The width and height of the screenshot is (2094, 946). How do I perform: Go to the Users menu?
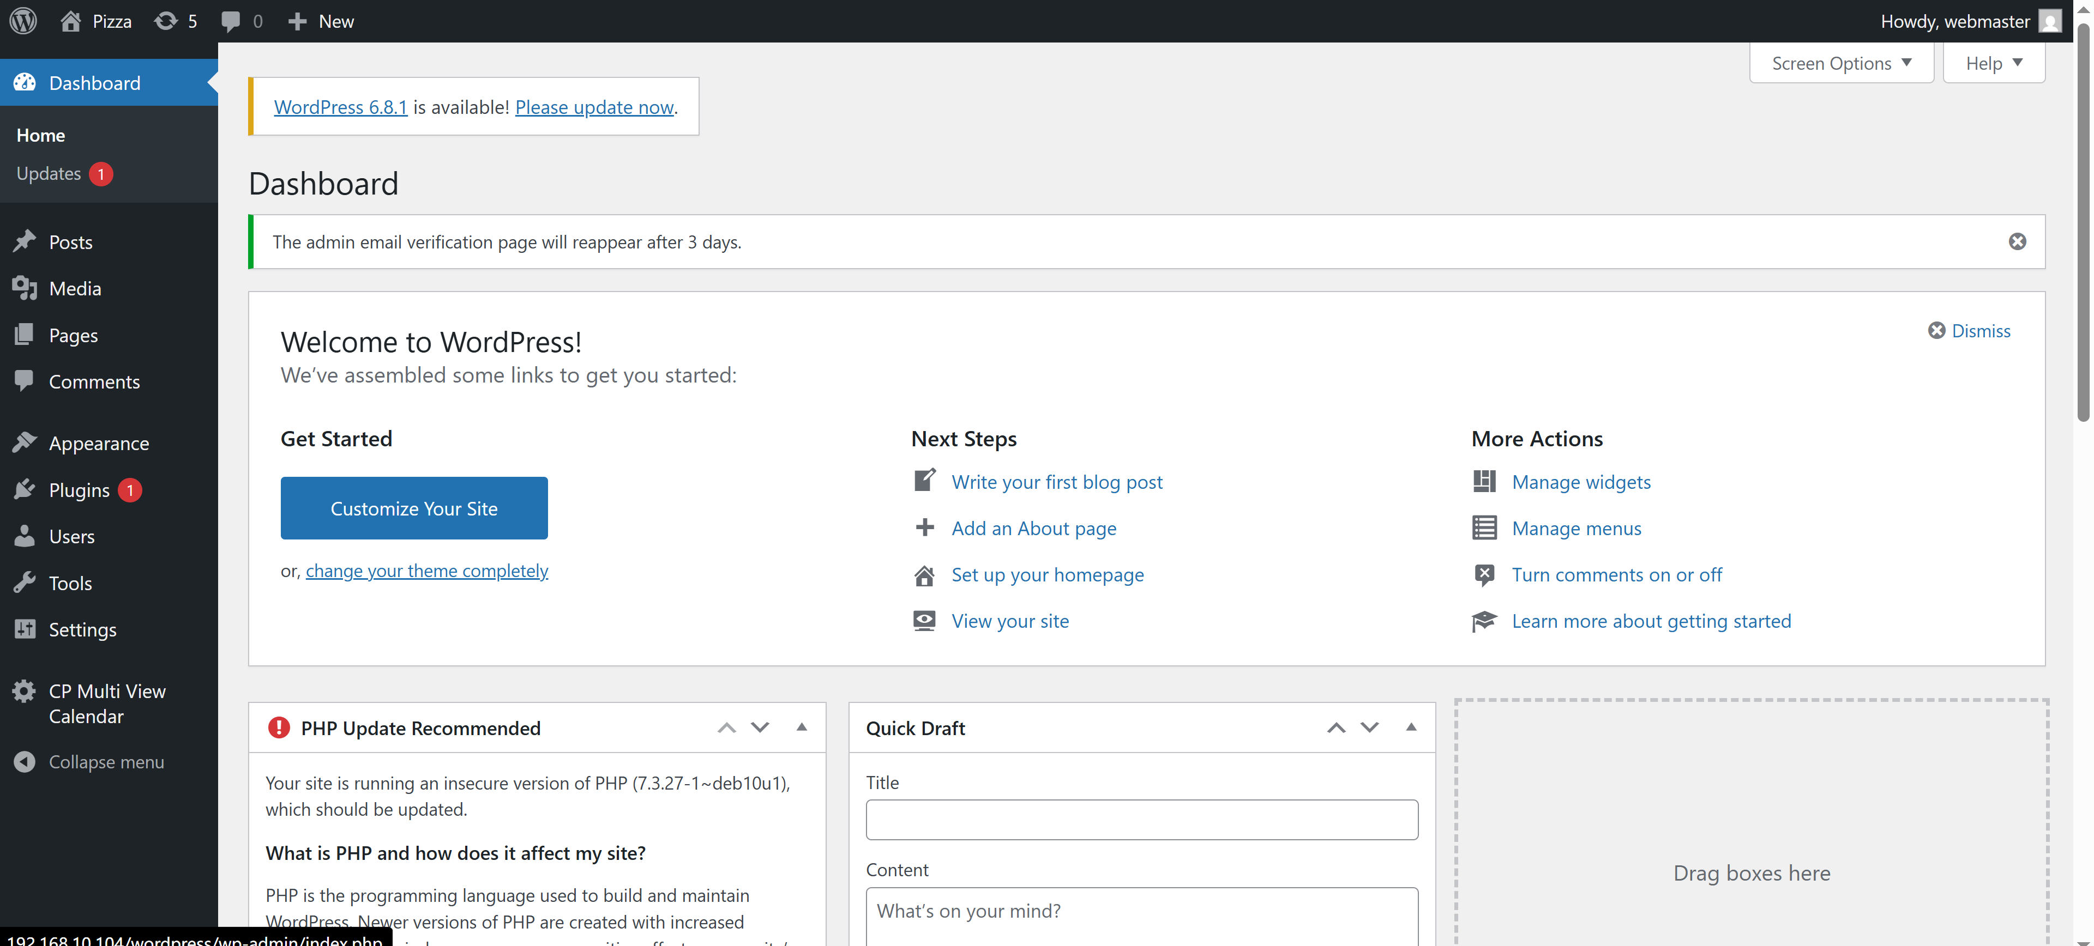[x=71, y=537]
